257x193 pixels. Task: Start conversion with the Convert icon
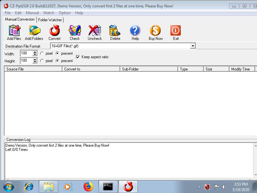click(x=55, y=31)
